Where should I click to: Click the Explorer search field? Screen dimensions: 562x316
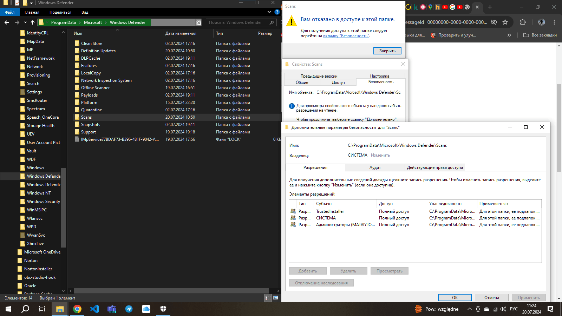[x=241, y=22]
